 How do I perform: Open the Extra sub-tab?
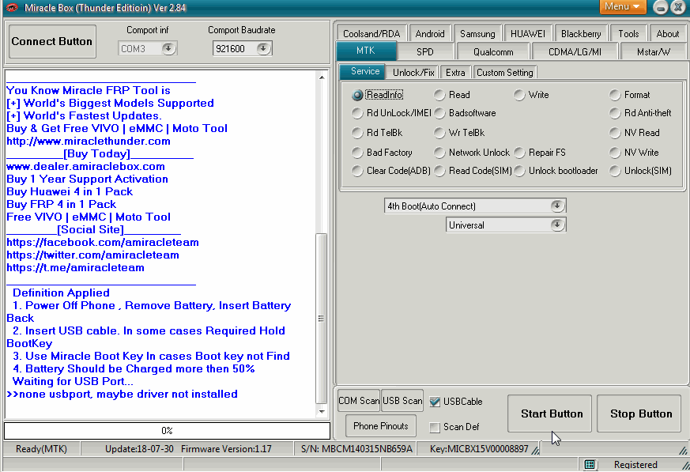click(x=455, y=73)
